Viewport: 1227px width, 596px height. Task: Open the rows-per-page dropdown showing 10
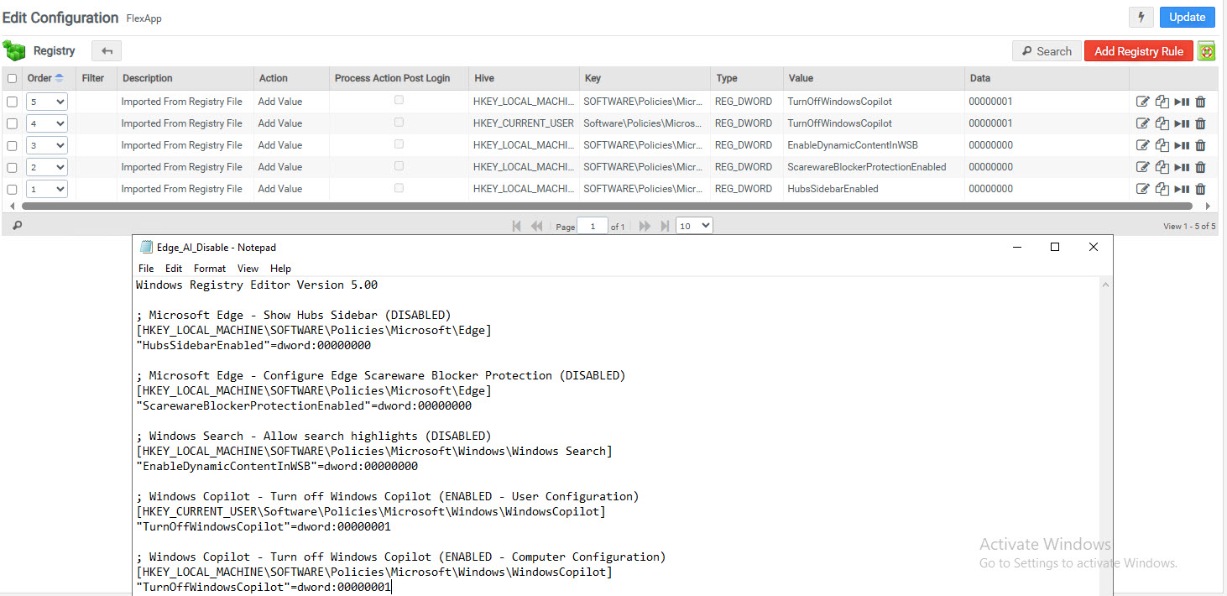694,226
